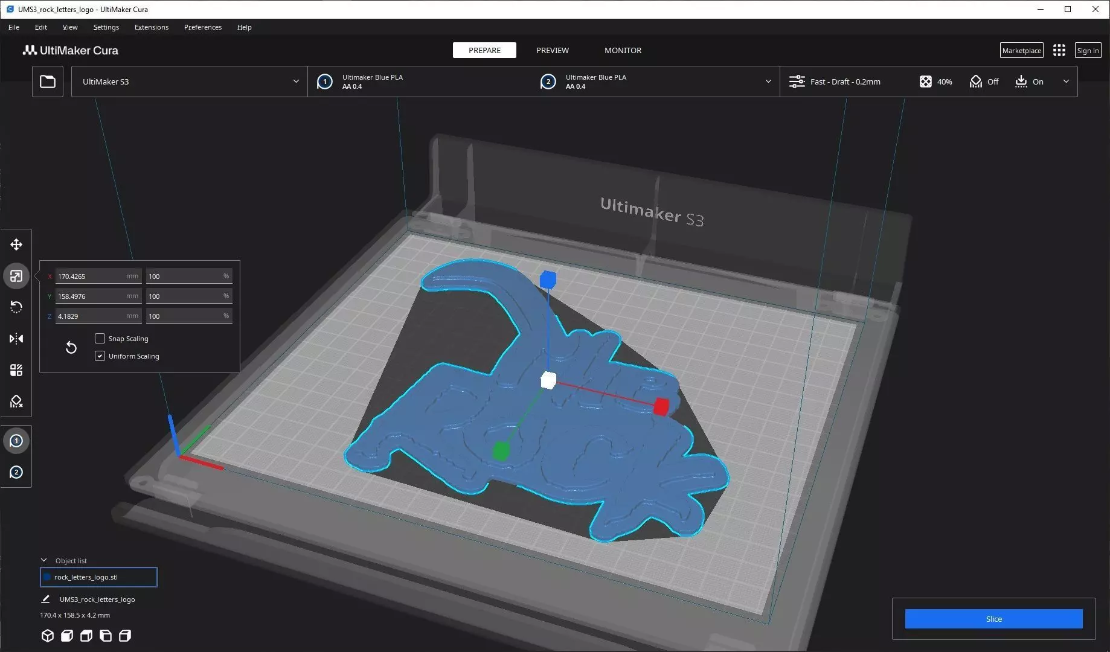The height and width of the screenshot is (652, 1110).
Task: Open the Preferences menu
Action: 203,27
